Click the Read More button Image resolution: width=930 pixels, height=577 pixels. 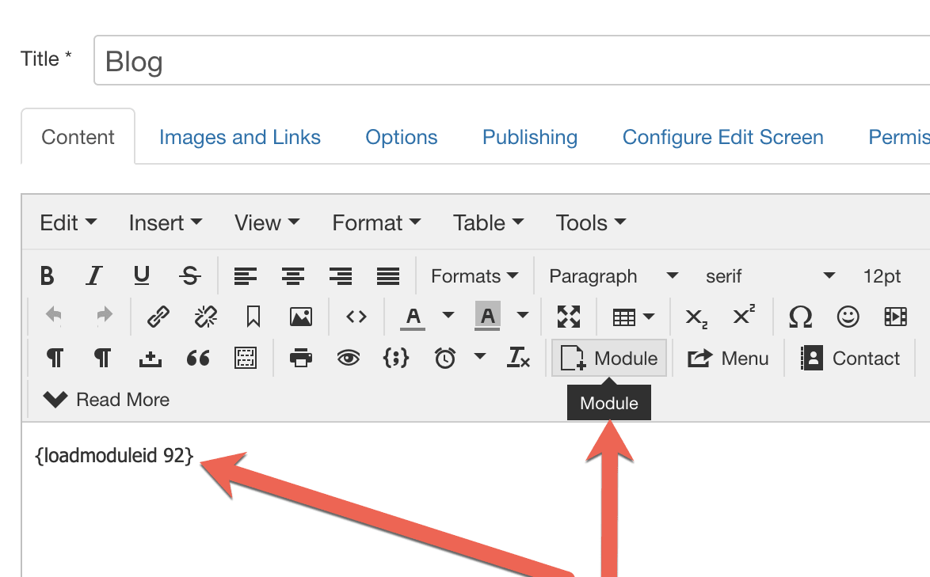click(x=107, y=400)
